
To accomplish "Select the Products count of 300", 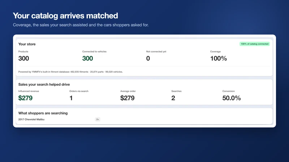I will click(x=23, y=58).
